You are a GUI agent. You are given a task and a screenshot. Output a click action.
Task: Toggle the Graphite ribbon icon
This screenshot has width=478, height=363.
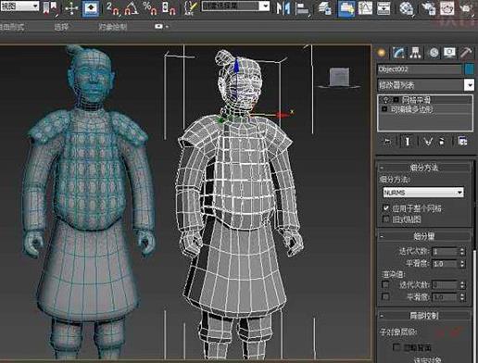[346, 8]
